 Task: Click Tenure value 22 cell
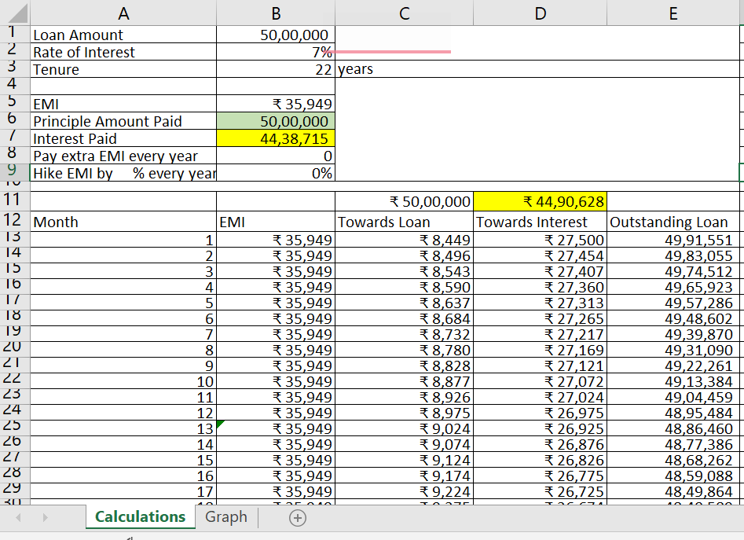click(x=276, y=69)
